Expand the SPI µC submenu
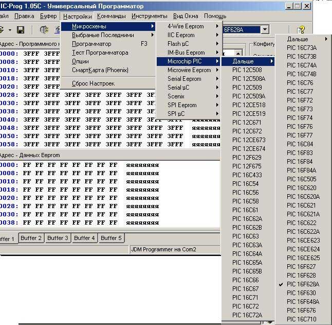 pos(189,114)
